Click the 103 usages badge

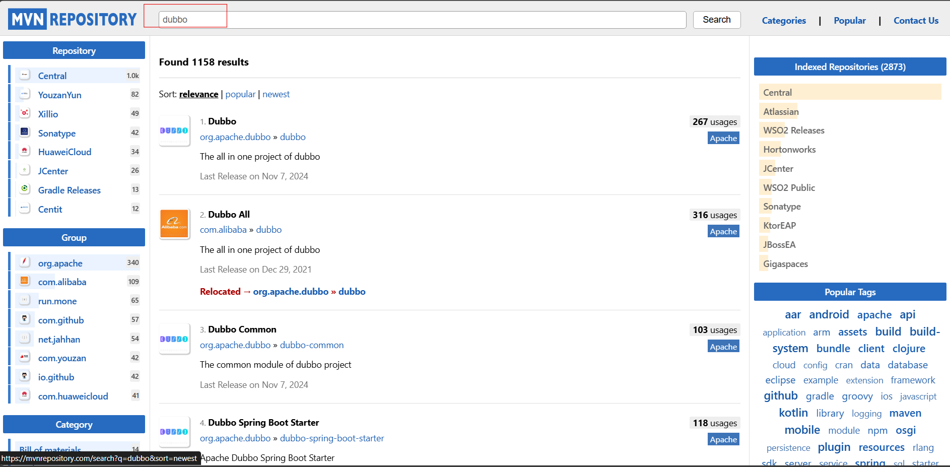tap(715, 330)
